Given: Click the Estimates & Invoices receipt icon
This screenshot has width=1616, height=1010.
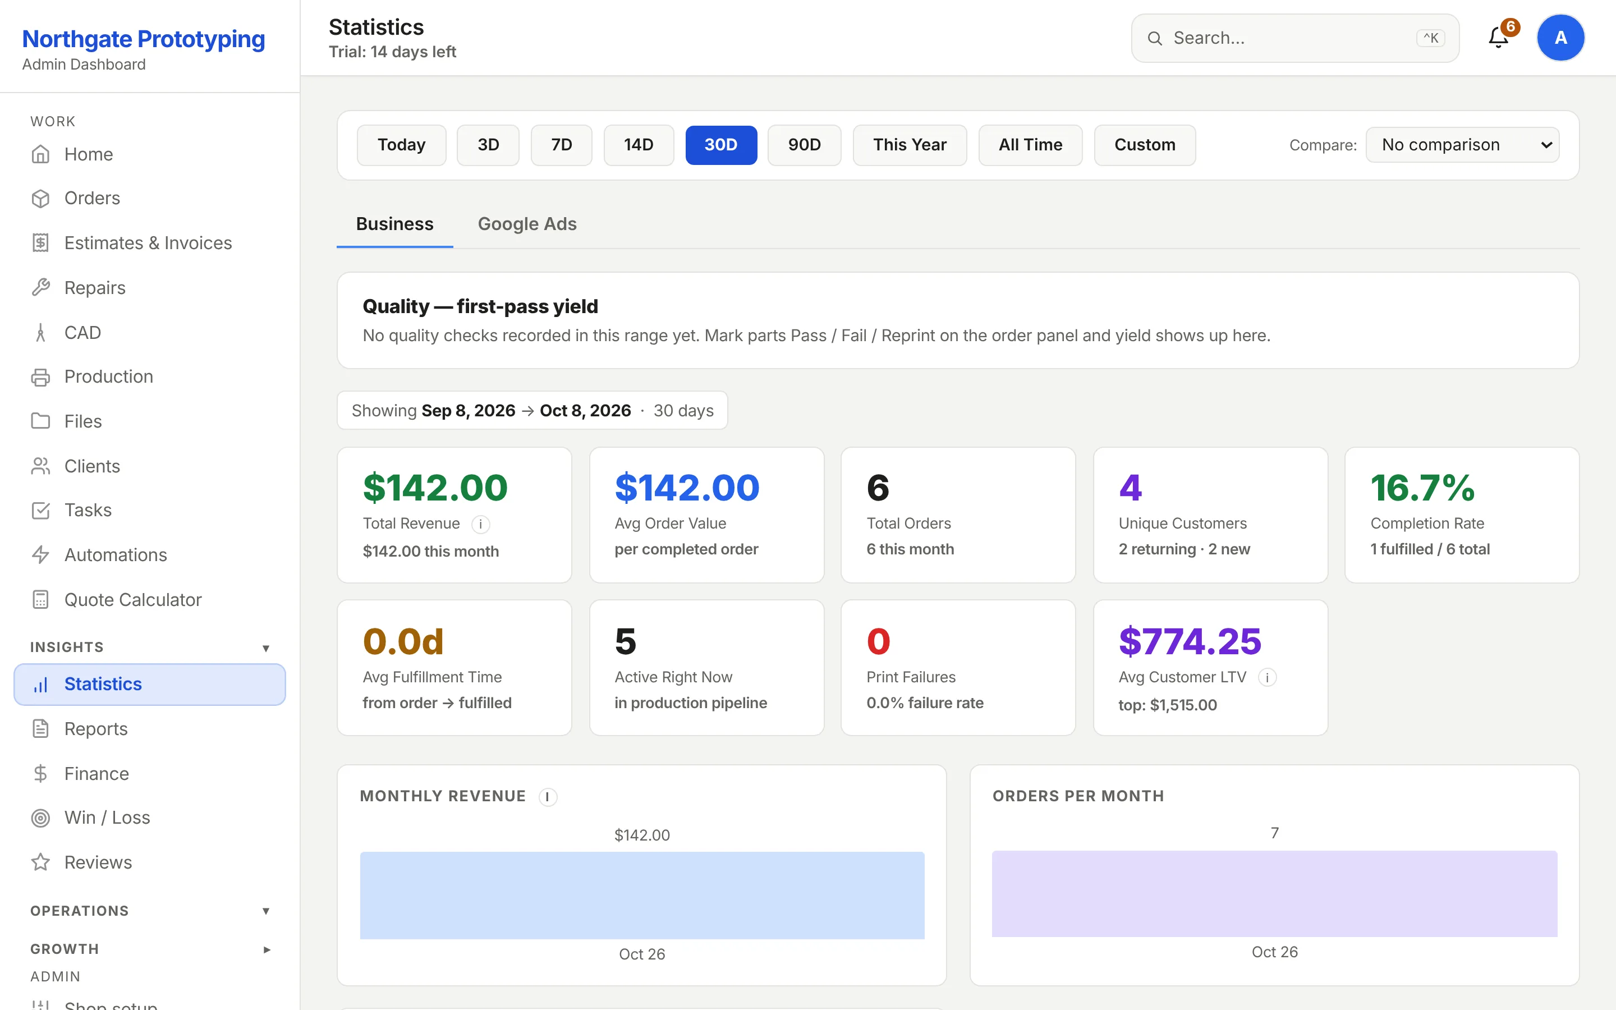Looking at the screenshot, I should point(41,243).
